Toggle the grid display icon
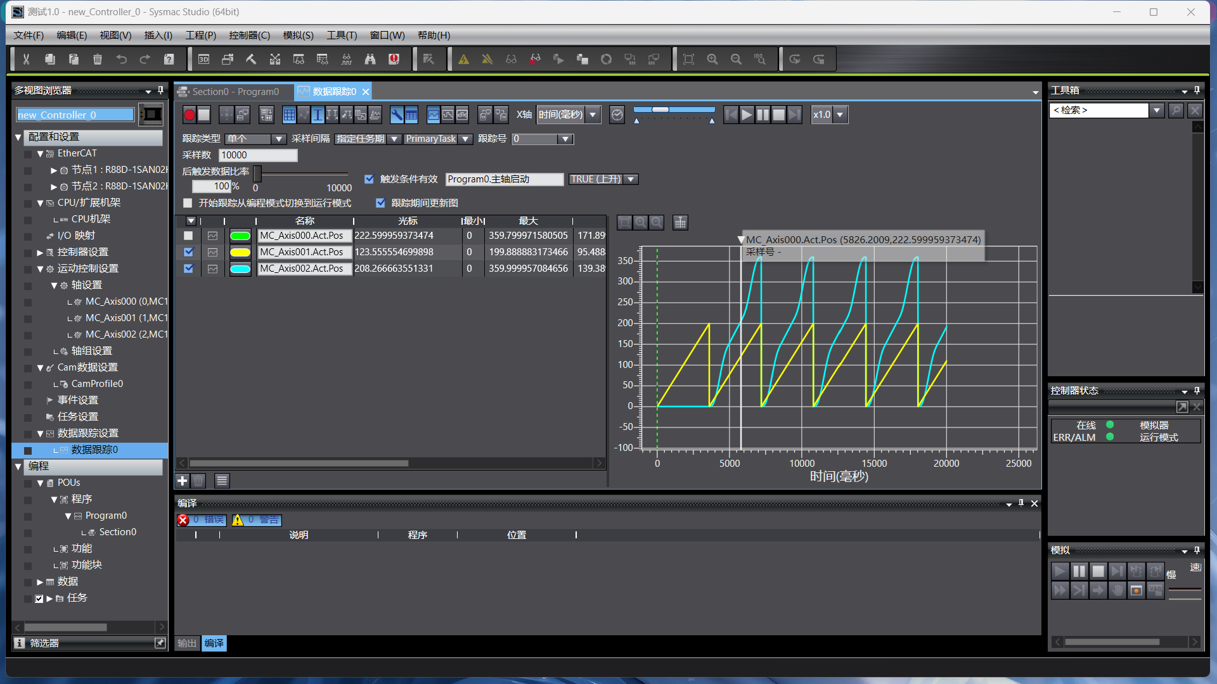 pos(289,115)
